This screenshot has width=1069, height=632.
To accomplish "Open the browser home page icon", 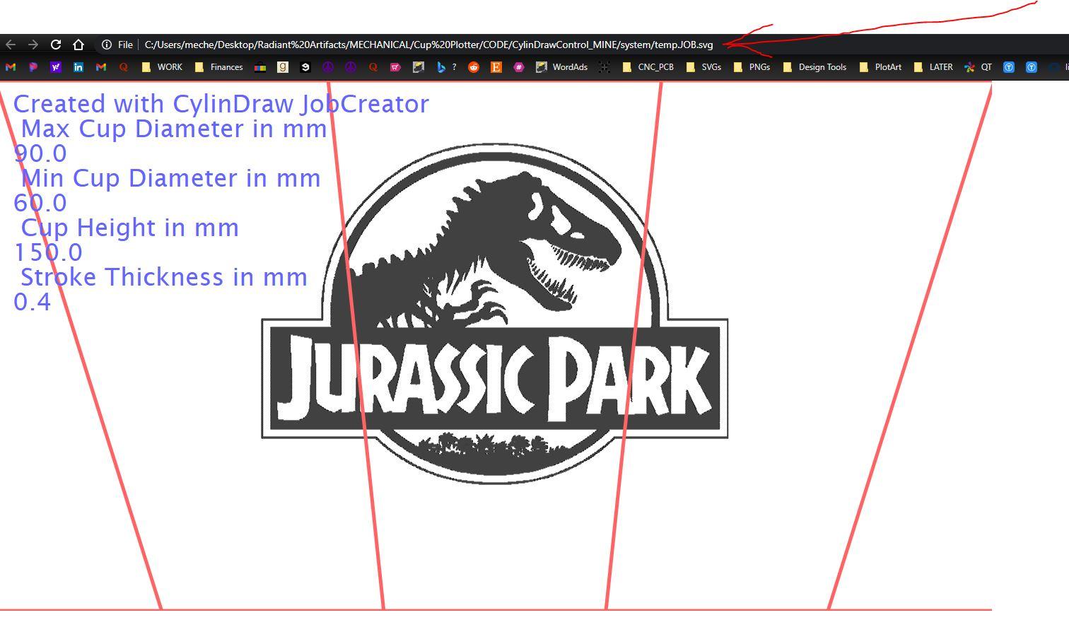I will click(78, 45).
